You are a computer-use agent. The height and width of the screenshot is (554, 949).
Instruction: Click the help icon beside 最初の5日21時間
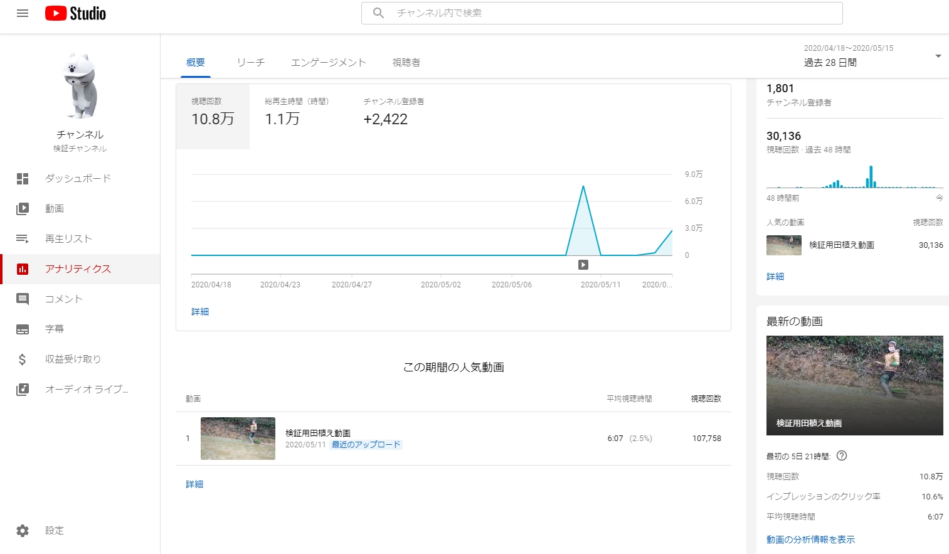tap(842, 456)
